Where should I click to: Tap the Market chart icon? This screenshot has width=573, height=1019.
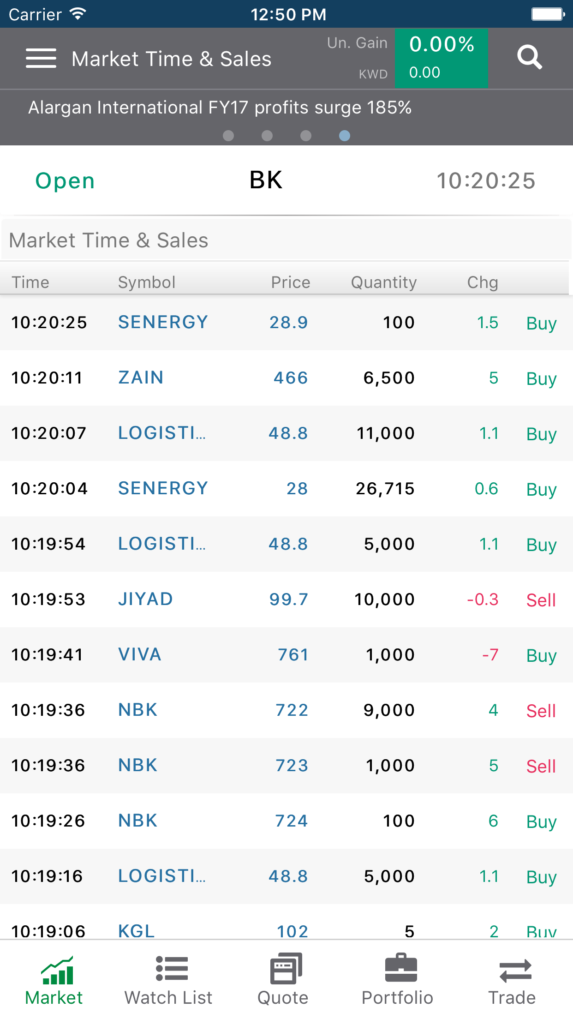(x=57, y=970)
